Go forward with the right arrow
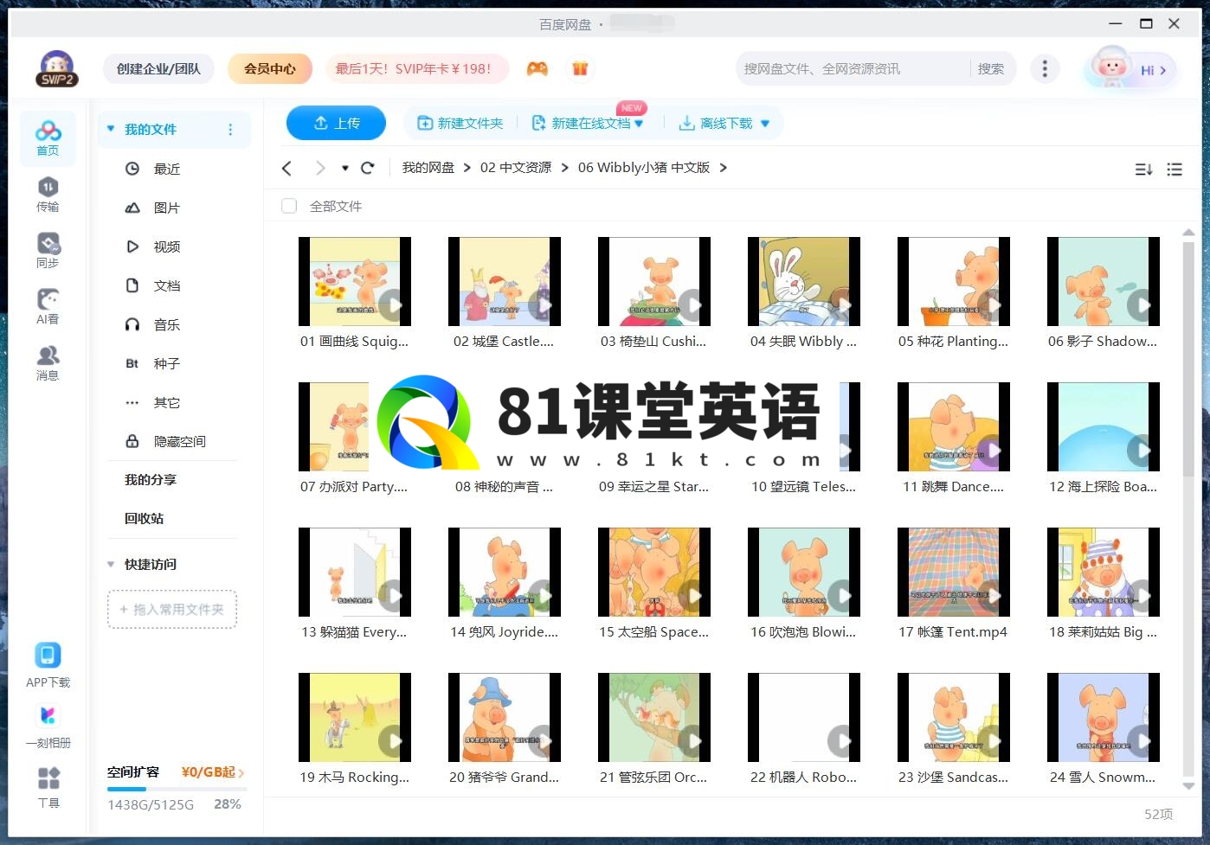The width and height of the screenshot is (1210, 845). point(320,168)
